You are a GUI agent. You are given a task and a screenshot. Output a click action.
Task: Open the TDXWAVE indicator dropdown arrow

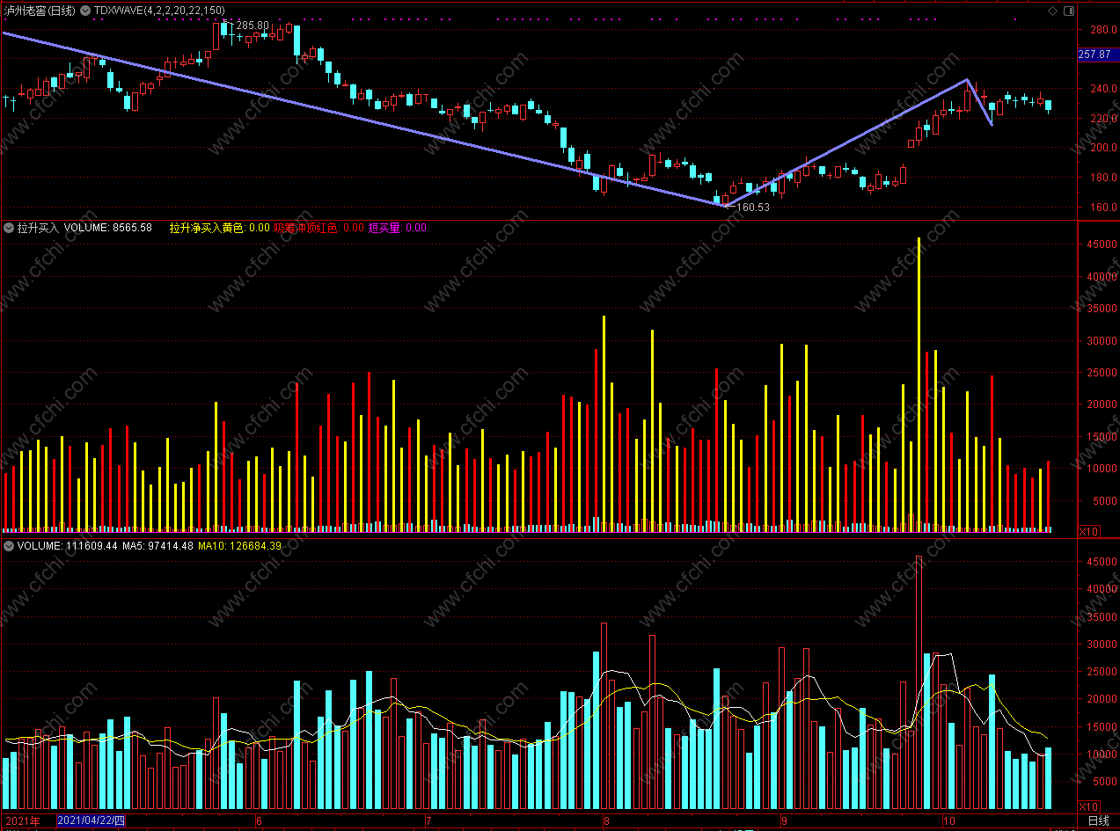(x=85, y=11)
